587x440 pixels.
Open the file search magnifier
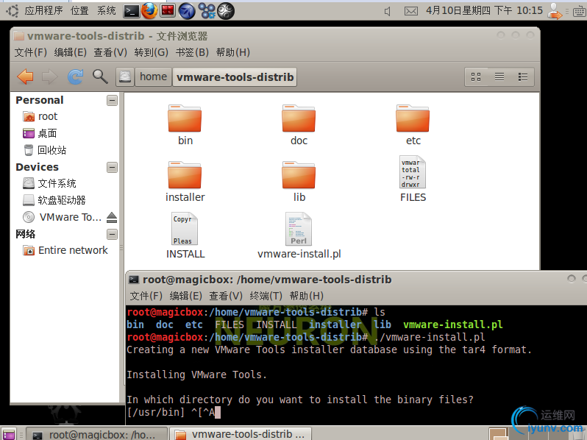[x=100, y=77]
